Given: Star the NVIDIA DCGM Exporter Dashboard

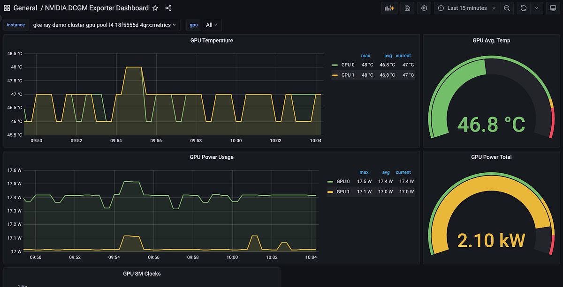Looking at the screenshot, I should tap(155, 8).
